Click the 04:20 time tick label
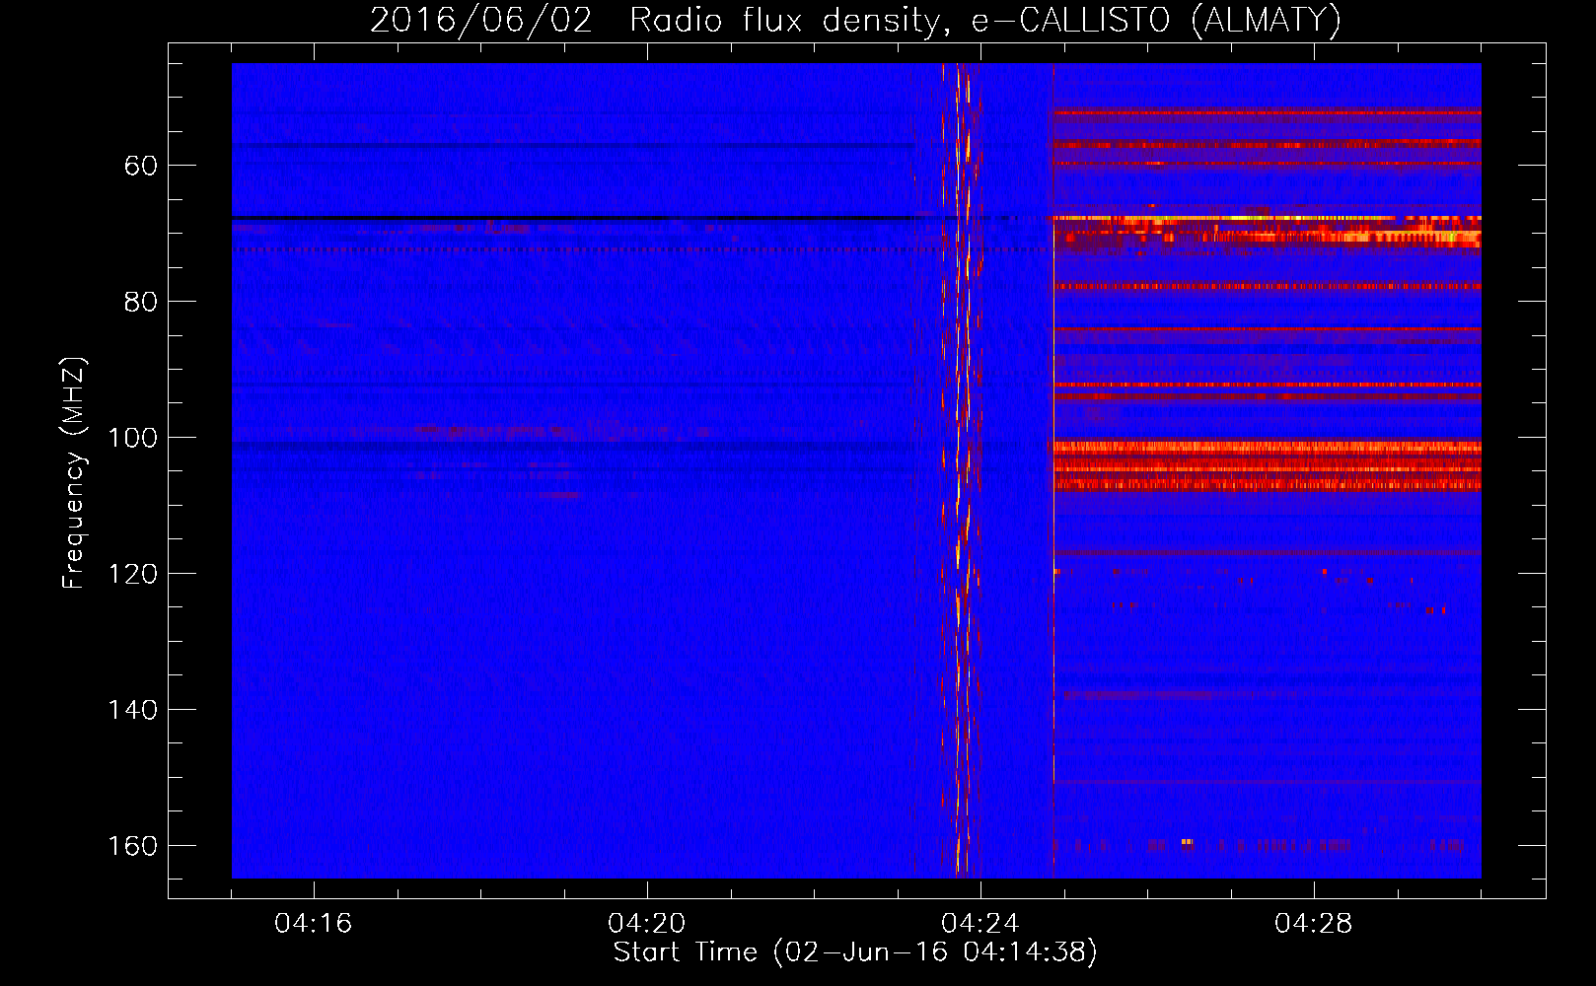The height and width of the screenshot is (986, 1596). 646,924
